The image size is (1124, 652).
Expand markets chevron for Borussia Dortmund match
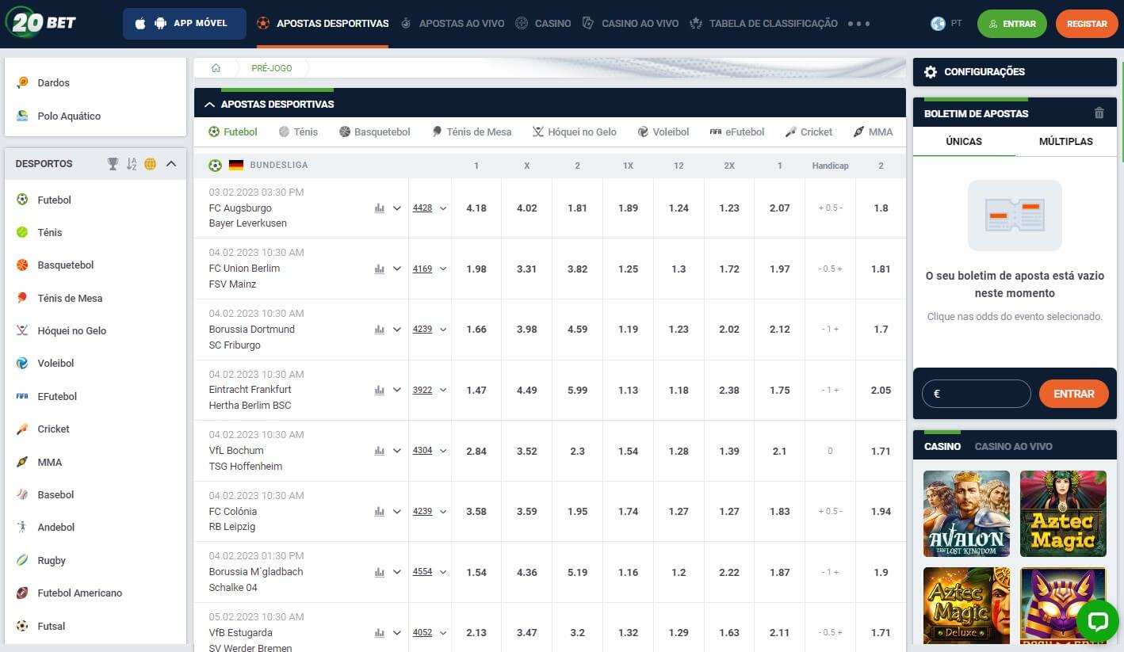point(397,330)
